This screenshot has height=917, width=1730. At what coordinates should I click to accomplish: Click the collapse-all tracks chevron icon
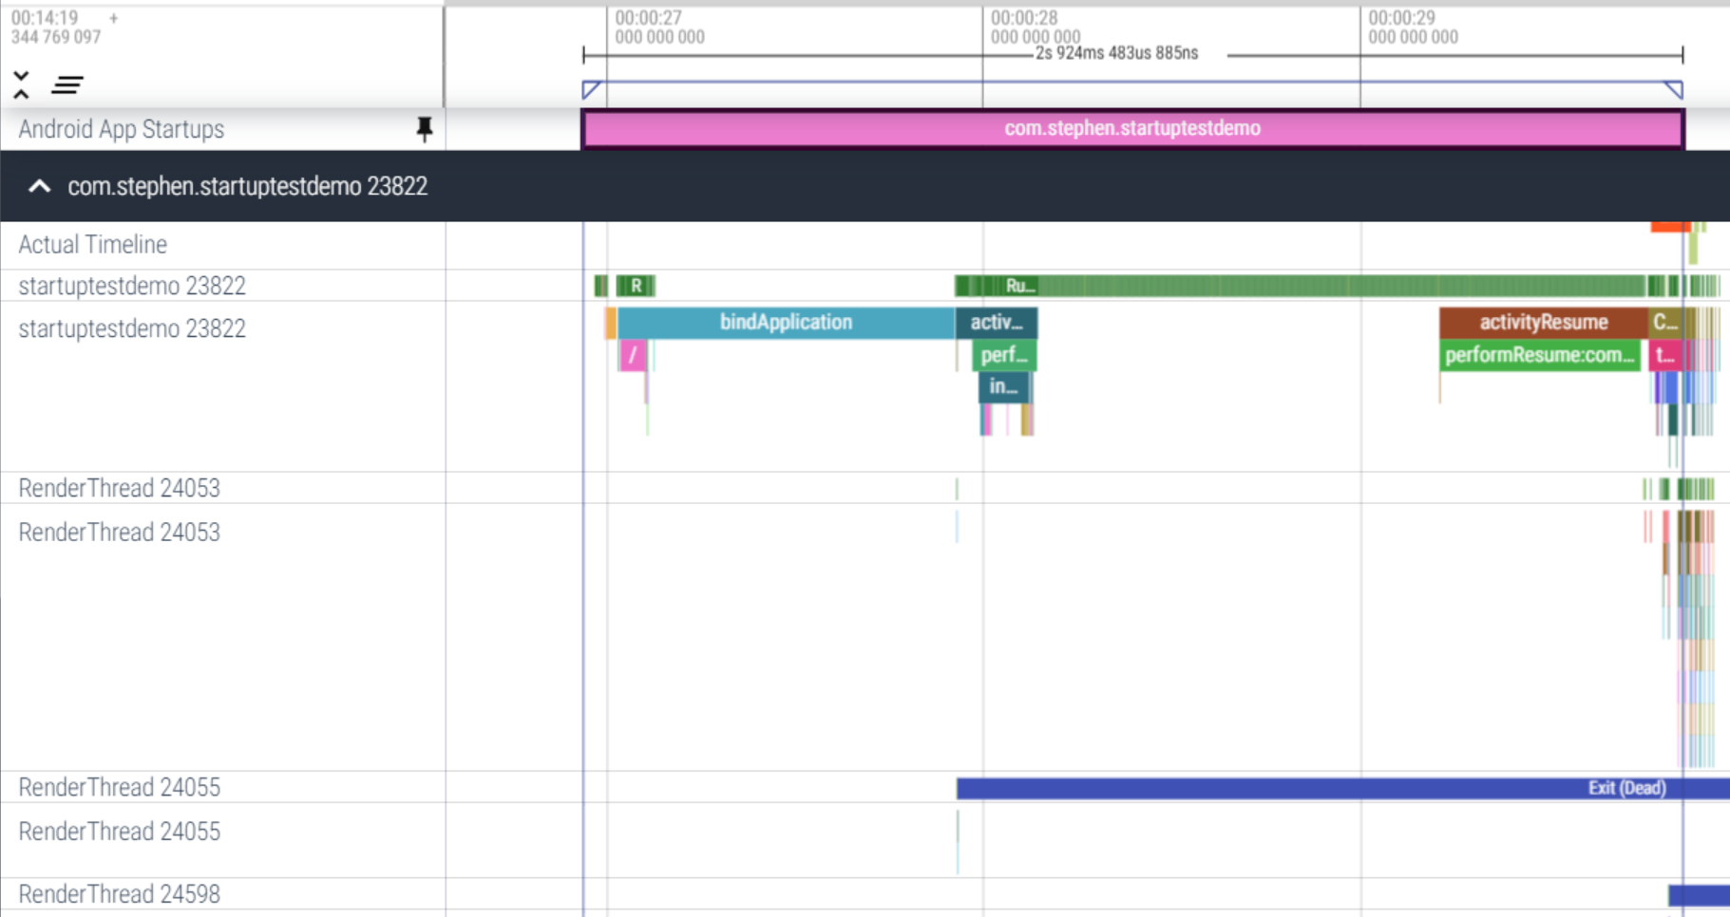[x=21, y=84]
